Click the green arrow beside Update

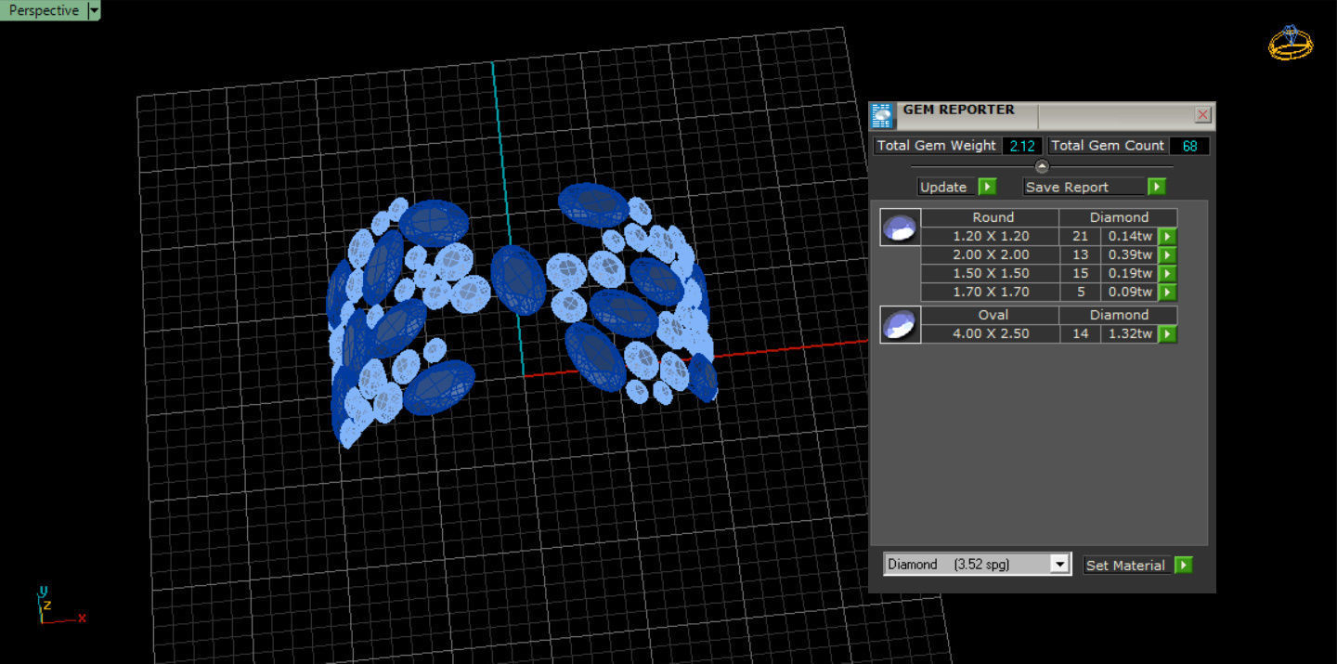pos(987,187)
